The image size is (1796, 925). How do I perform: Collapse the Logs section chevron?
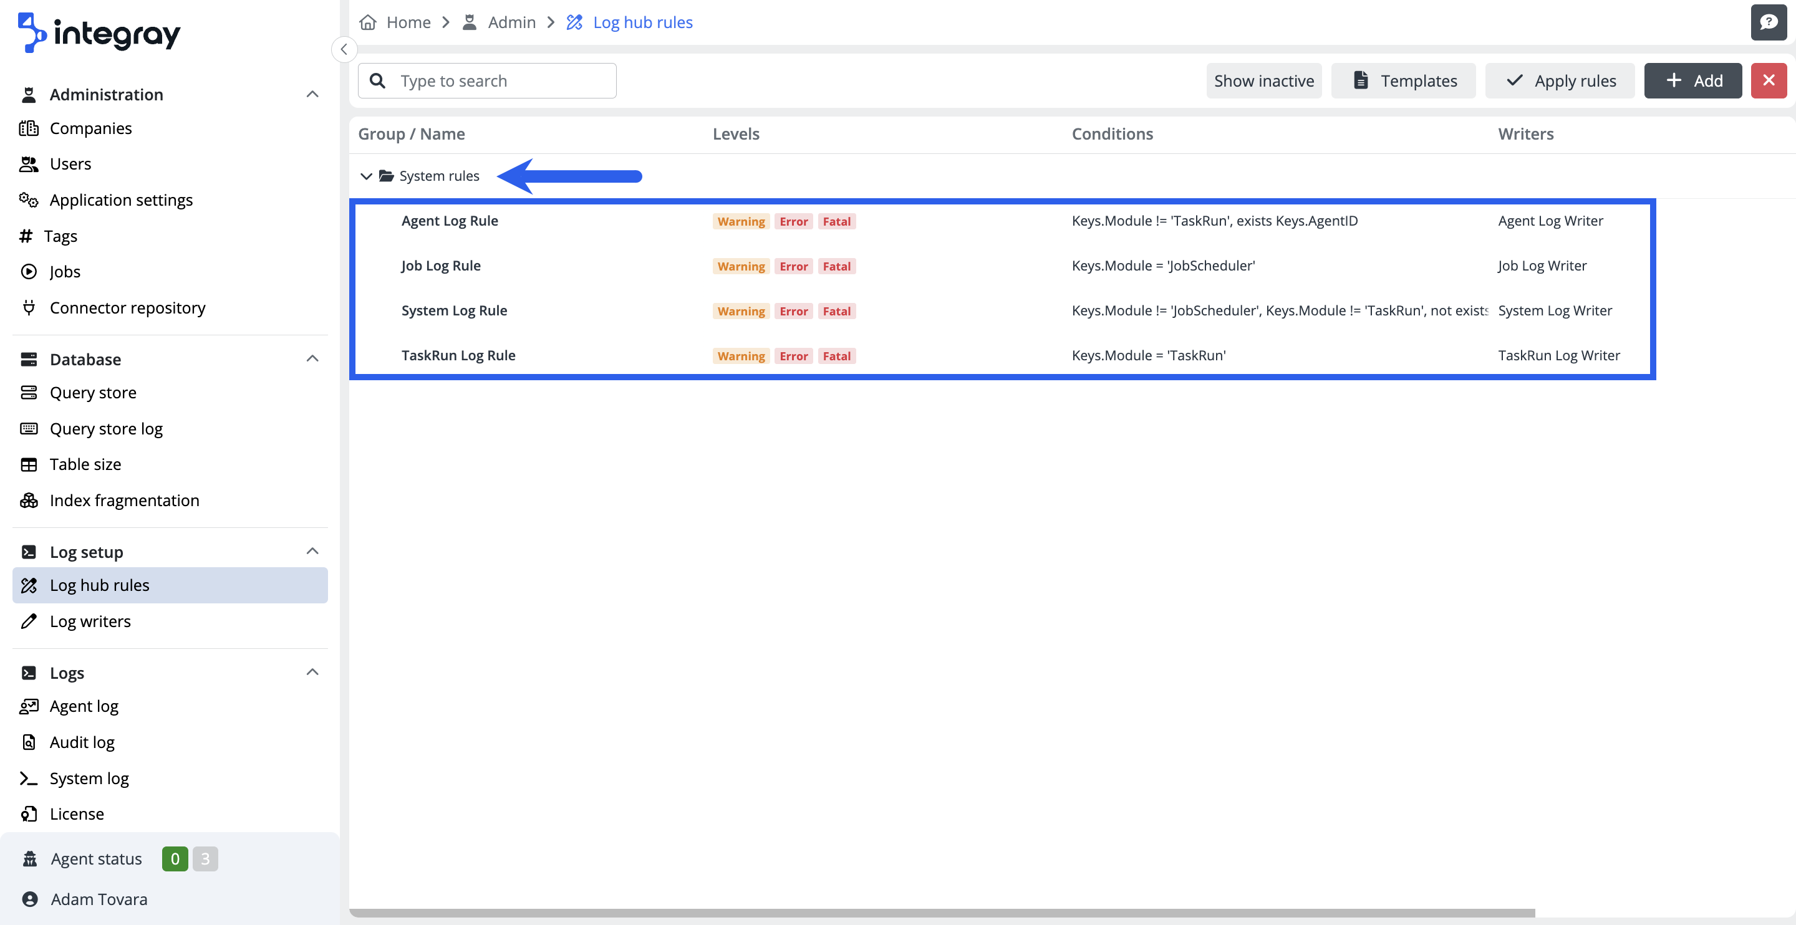(x=312, y=673)
